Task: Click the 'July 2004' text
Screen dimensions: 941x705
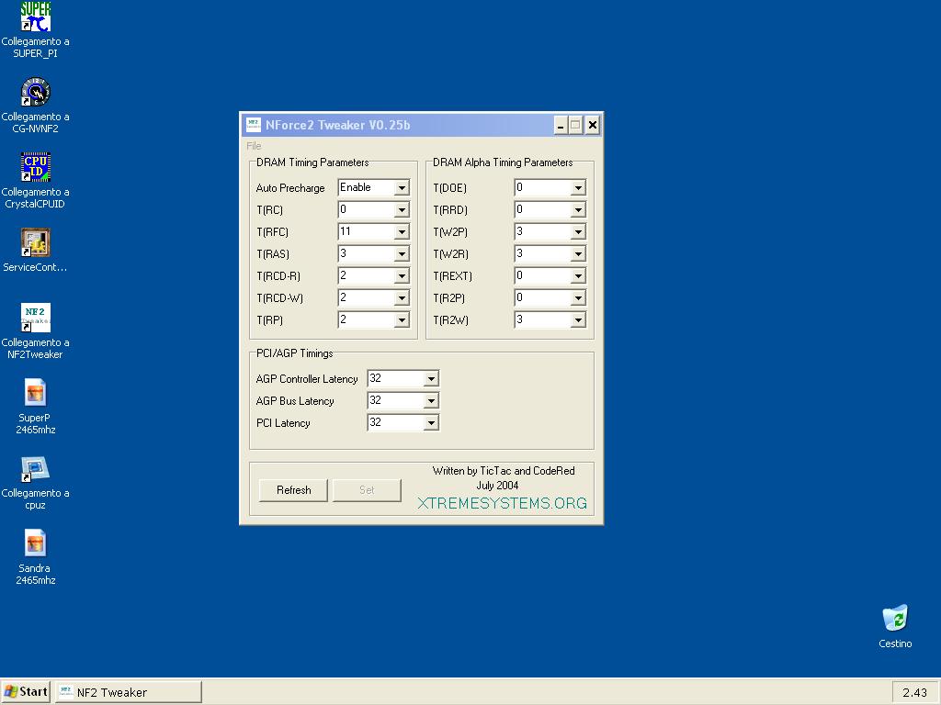Action: (497, 486)
